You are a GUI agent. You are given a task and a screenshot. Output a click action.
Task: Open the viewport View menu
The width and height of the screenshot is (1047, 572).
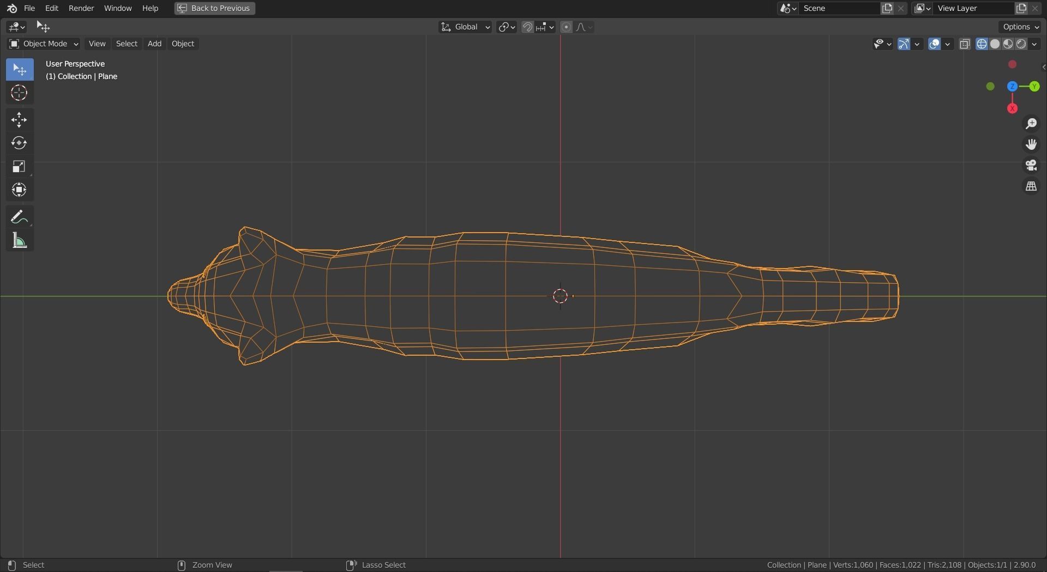[97, 44]
